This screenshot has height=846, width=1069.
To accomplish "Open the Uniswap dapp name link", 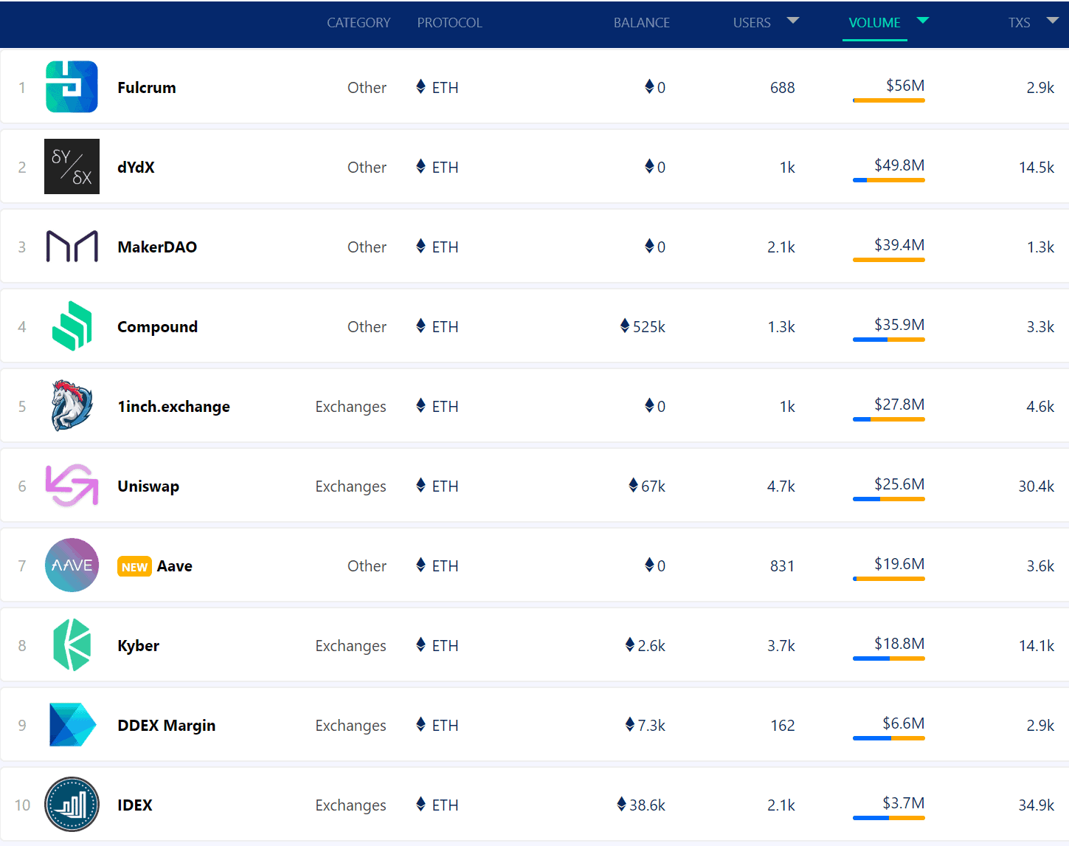I will (148, 486).
